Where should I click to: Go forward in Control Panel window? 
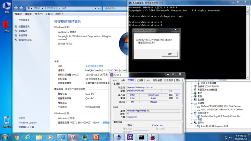(21, 8)
